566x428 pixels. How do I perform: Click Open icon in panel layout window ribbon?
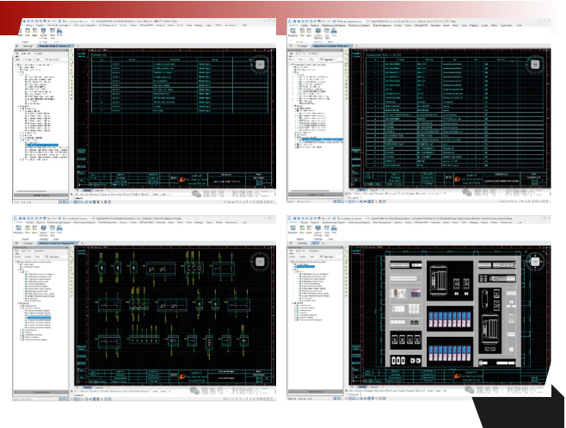coord(309,230)
